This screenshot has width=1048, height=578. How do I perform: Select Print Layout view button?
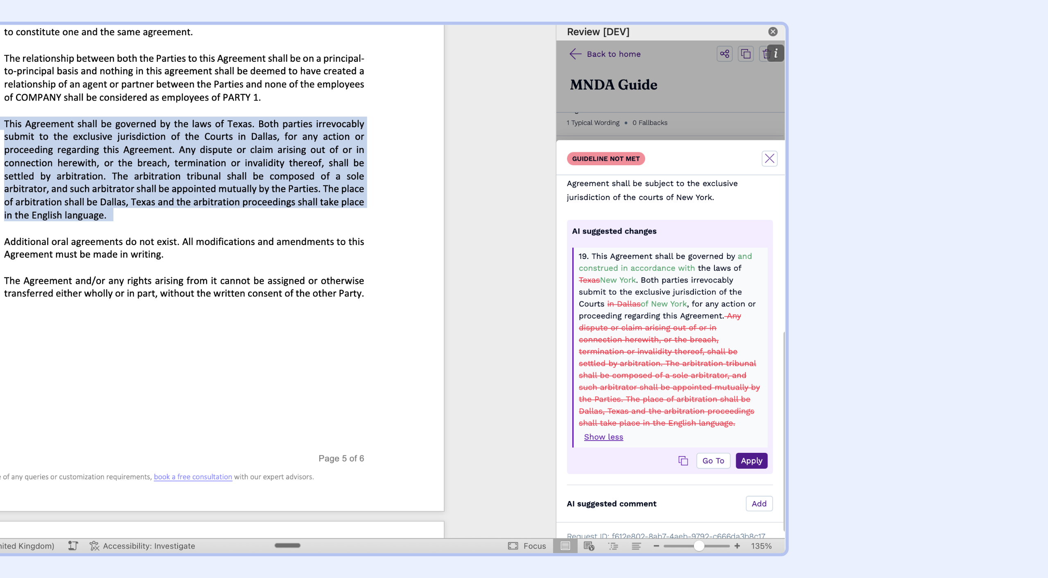click(565, 546)
